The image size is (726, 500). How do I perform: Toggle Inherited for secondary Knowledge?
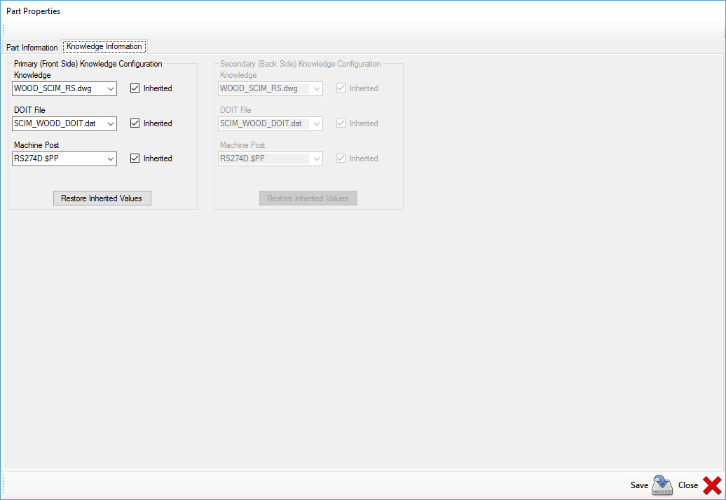[x=341, y=88]
